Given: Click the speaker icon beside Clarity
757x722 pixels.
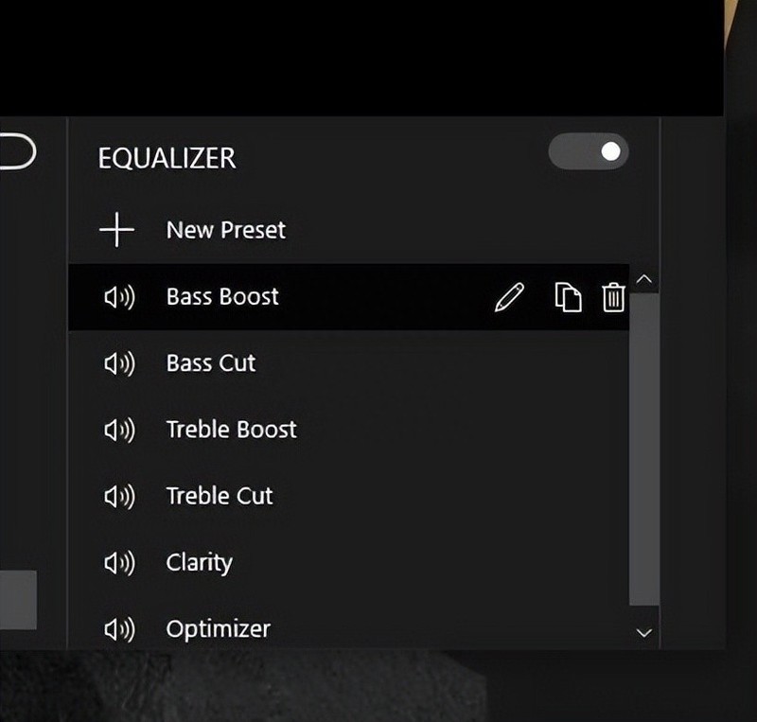Looking at the screenshot, I should (119, 563).
